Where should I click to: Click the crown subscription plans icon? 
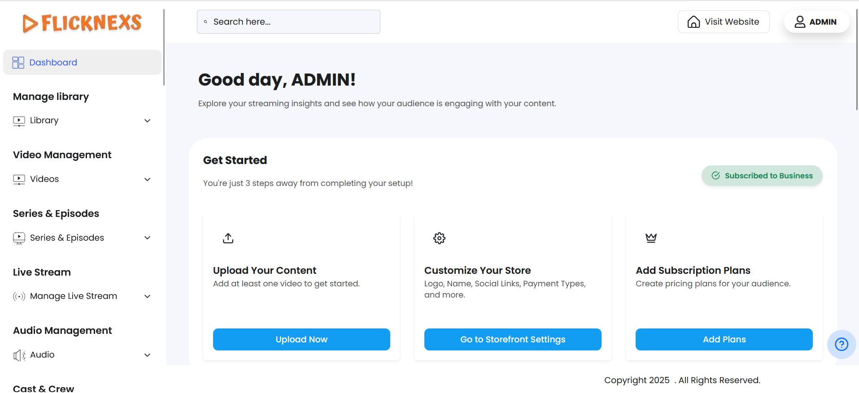(651, 238)
